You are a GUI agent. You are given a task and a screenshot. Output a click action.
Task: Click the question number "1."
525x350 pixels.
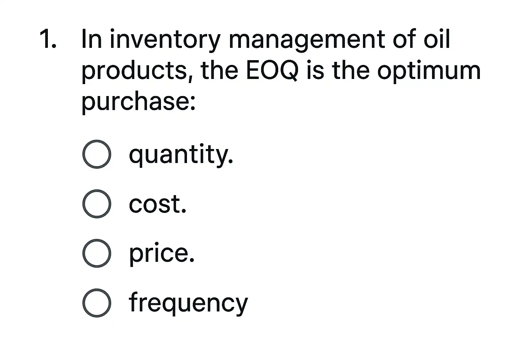coord(48,39)
